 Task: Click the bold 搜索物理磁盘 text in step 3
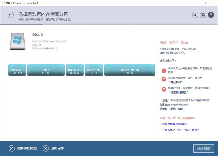tap(179, 92)
